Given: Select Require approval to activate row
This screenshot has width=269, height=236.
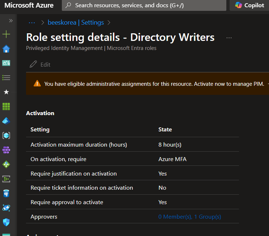Looking at the screenshot, I should [132, 202].
